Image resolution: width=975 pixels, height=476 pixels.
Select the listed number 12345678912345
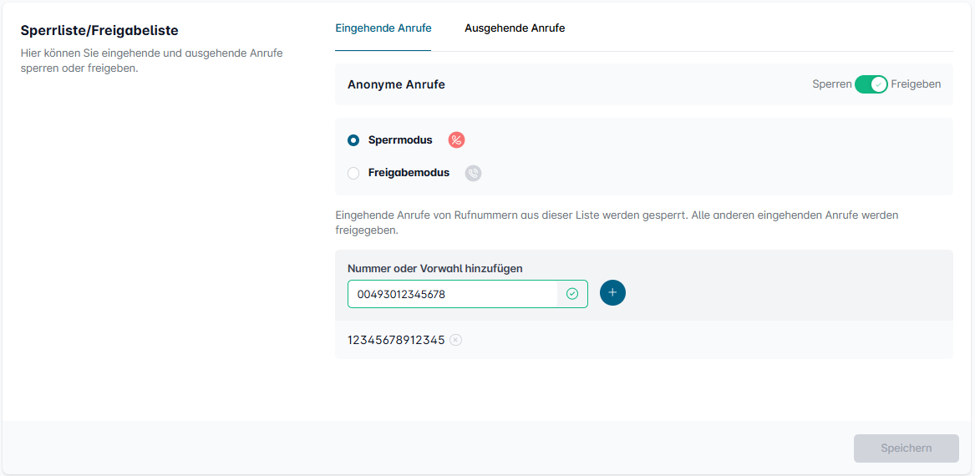[x=396, y=340]
